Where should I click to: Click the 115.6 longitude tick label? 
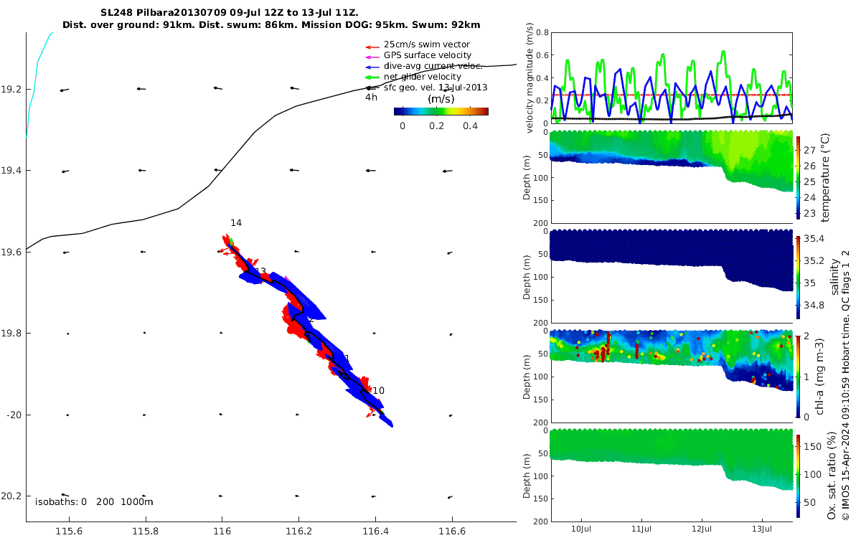pos(69,530)
